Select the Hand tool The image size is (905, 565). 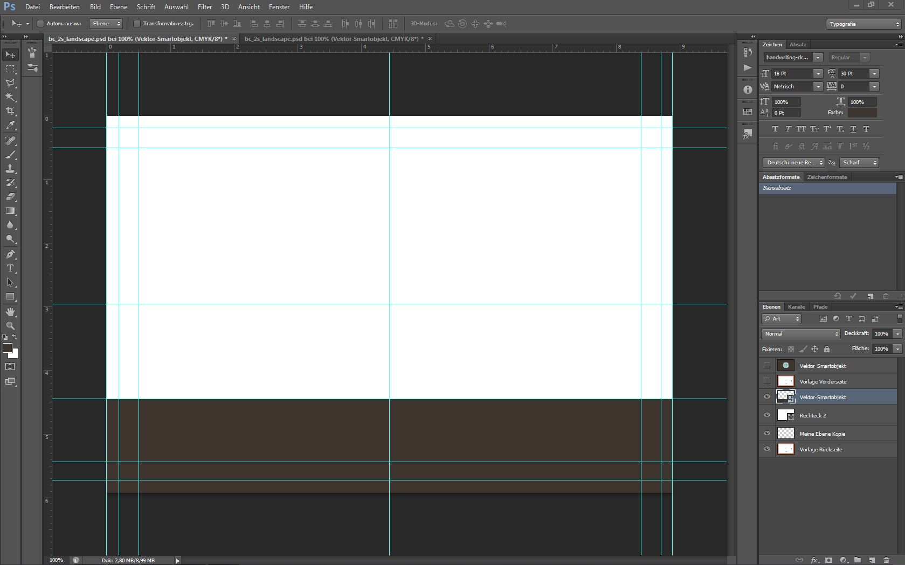click(x=10, y=312)
